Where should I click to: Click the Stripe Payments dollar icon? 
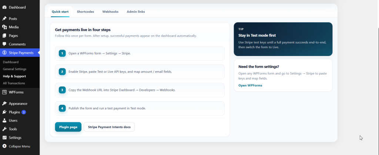click(4, 53)
